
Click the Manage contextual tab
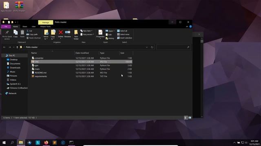click(46, 22)
